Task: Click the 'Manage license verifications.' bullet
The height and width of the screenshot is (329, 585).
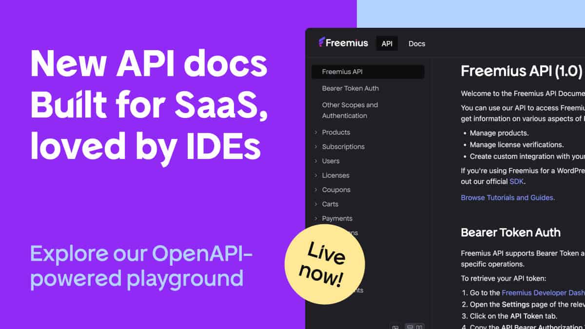Action: (x=517, y=145)
